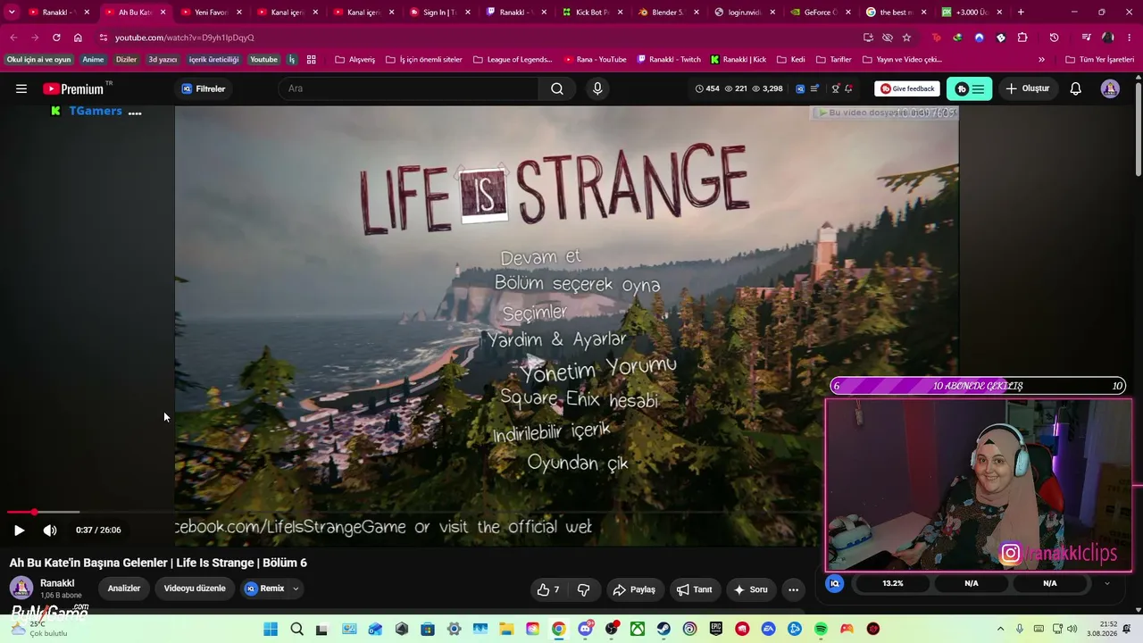The height and width of the screenshot is (643, 1143).
Task: Open Analizler for this video
Action: coord(124,589)
